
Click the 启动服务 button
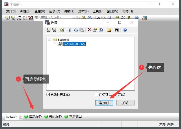pyautogui.click(x=33, y=117)
